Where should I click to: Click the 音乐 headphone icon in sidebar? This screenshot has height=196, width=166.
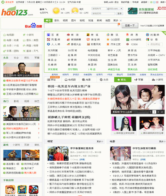click(x=24, y=40)
